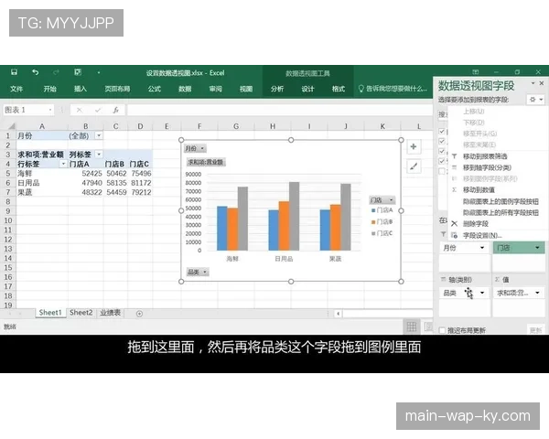Switch to 业绩表 worksheet tab

point(111,313)
